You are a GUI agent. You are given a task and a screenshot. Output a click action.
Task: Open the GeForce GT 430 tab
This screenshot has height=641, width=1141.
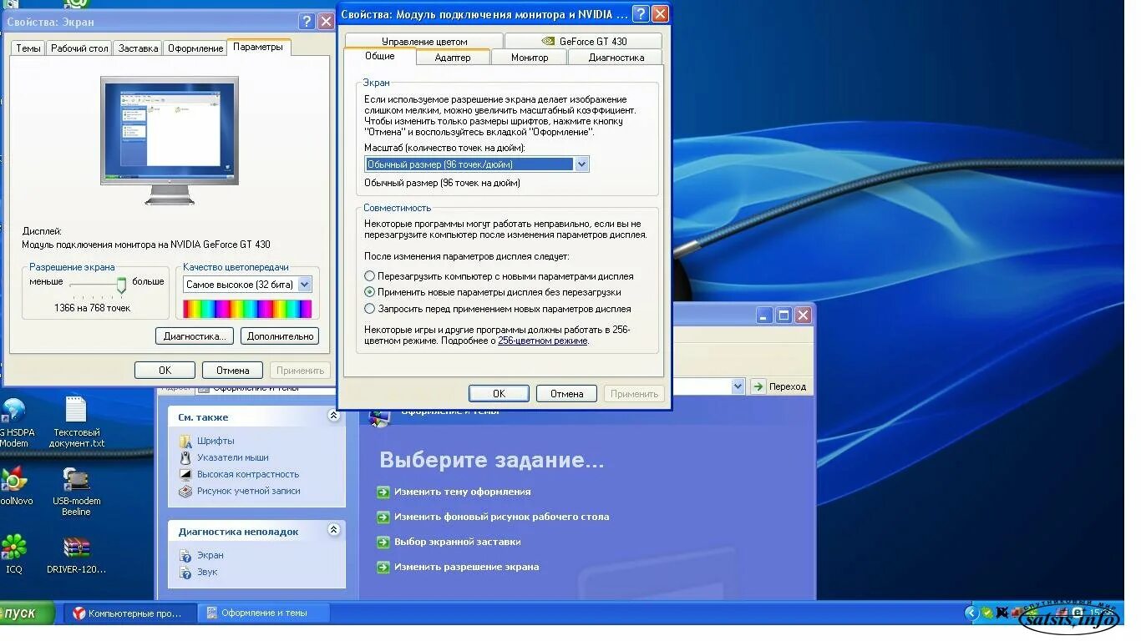583,41
